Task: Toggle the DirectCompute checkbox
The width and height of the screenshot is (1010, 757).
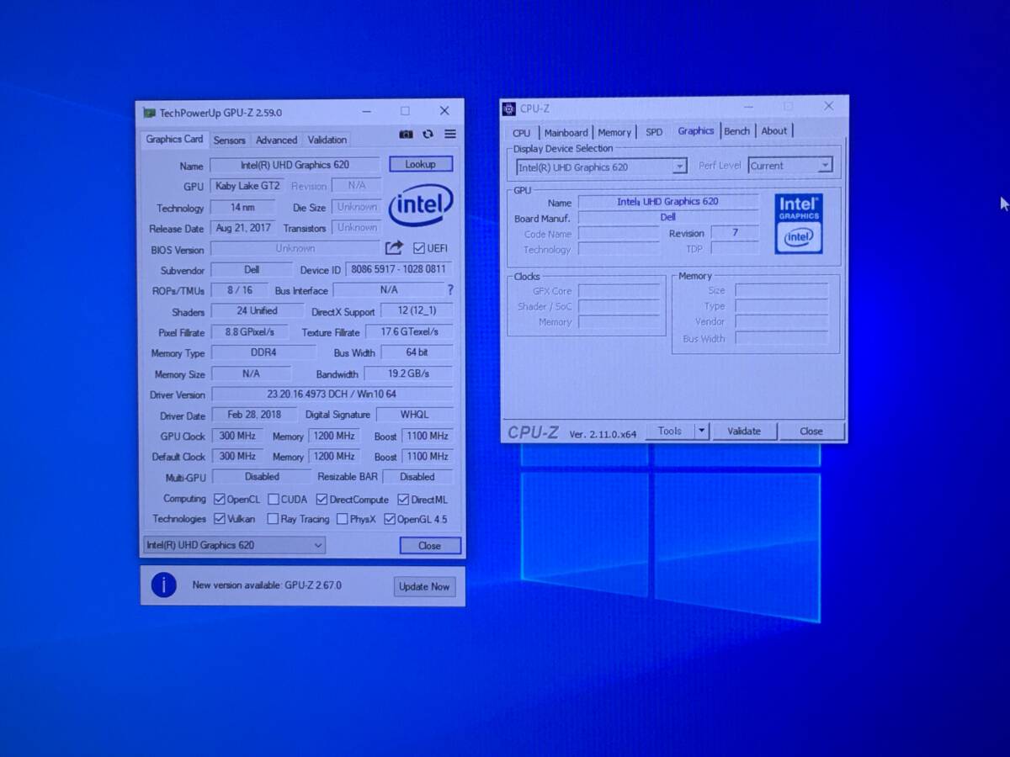Action: [x=321, y=500]
